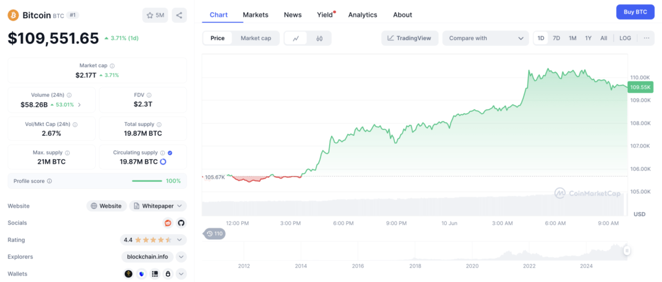Click the 110 history clock badge
Screen dimensions: 662x282
215,233
